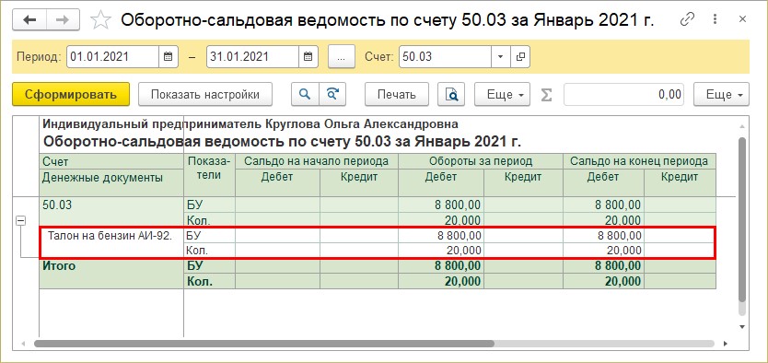The image size is (768, 363).
Task: Click ending balance 20,000 in Талон row
Action: pyautogui.click(x=603, y=251)
